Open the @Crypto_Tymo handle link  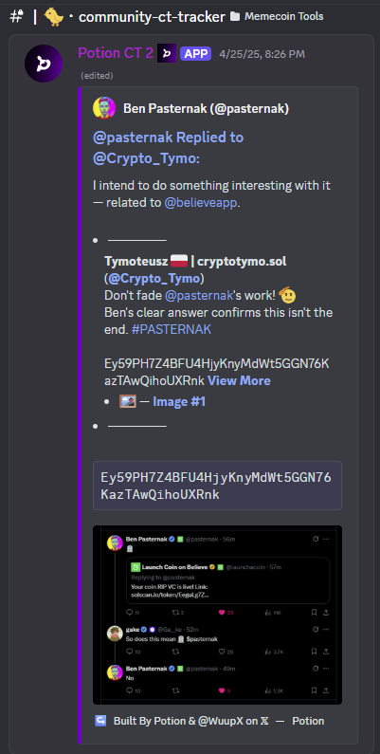[154, 279]
